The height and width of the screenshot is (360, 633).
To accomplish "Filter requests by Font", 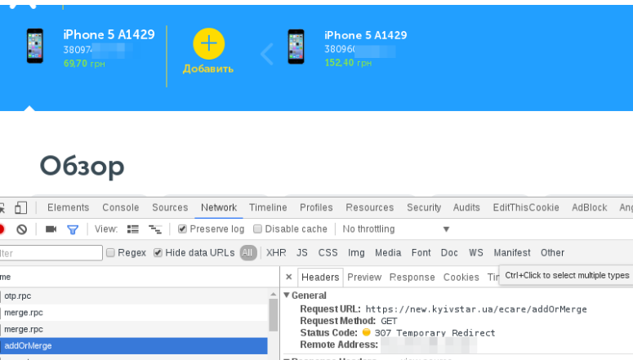I will 421,252.
